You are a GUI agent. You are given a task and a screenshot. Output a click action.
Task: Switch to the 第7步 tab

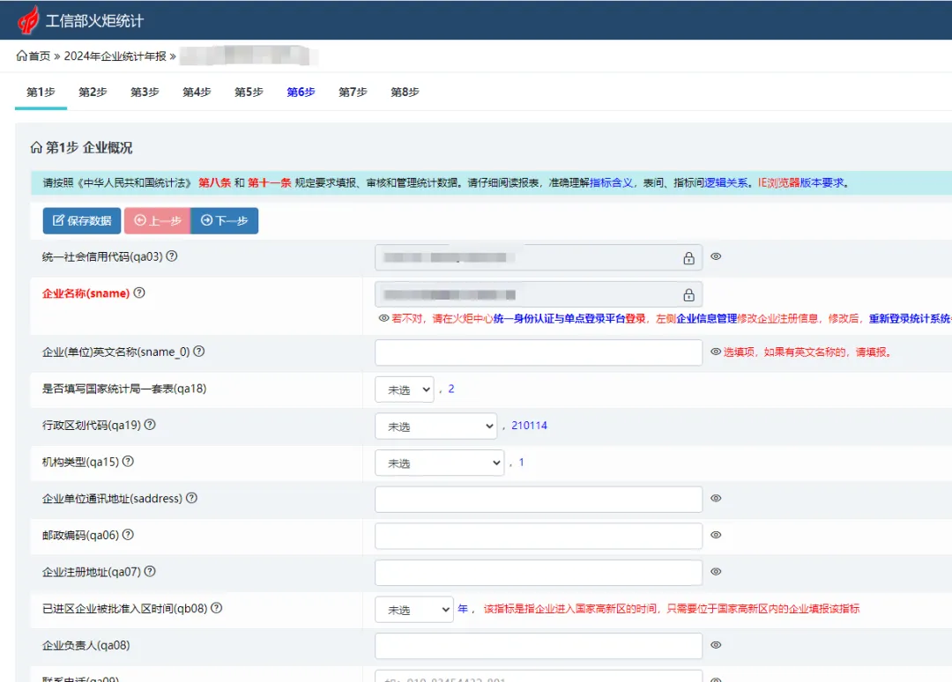[353, 93]
